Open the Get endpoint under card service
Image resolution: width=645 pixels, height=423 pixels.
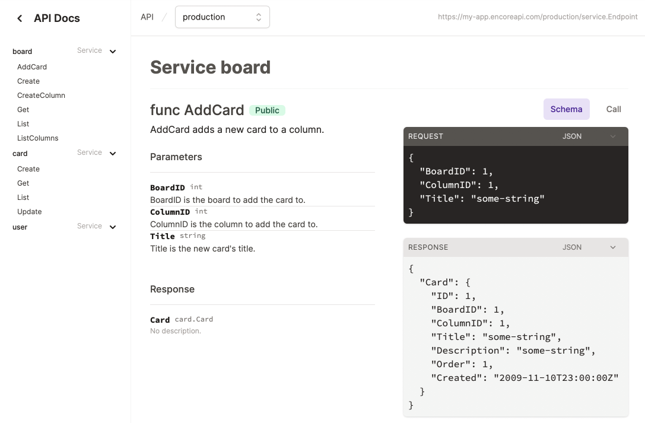(23, 183)
